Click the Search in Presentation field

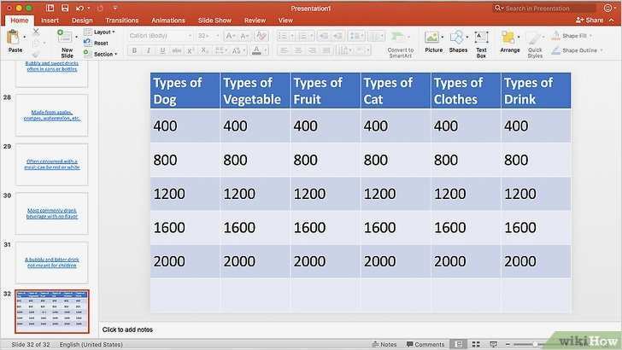pyautogui.click(x=545, y=8)
